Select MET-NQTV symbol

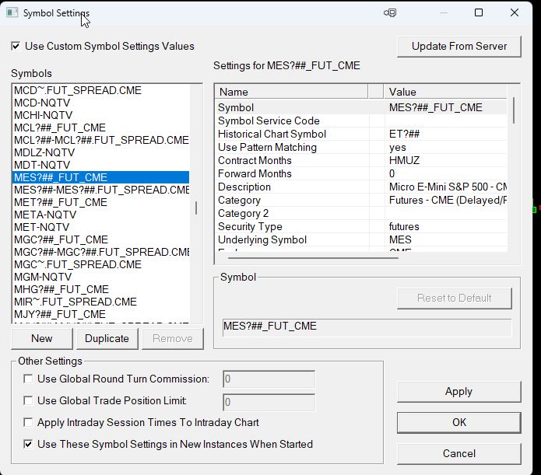click(100, 227)
